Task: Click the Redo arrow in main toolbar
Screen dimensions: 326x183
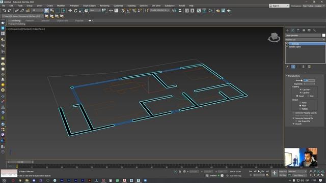Action: (9, 10)
